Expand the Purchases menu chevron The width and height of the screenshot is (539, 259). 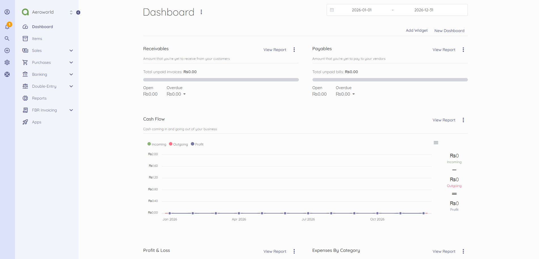(71, 62)
